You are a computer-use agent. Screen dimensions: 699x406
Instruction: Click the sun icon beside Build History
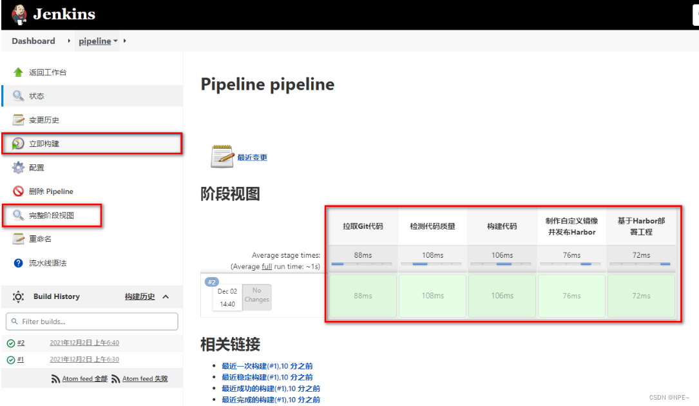click(18, 296)
